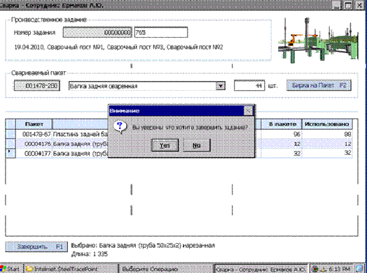
Task: Minimize the Сварка window
Action: pos(336,5)
